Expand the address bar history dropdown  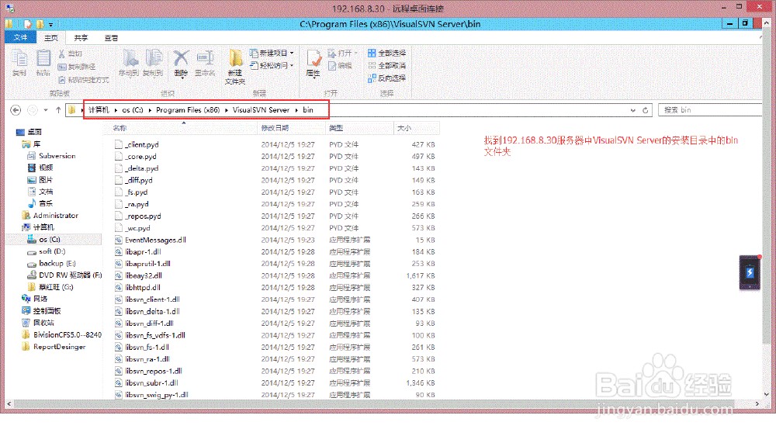click(633, 110)
